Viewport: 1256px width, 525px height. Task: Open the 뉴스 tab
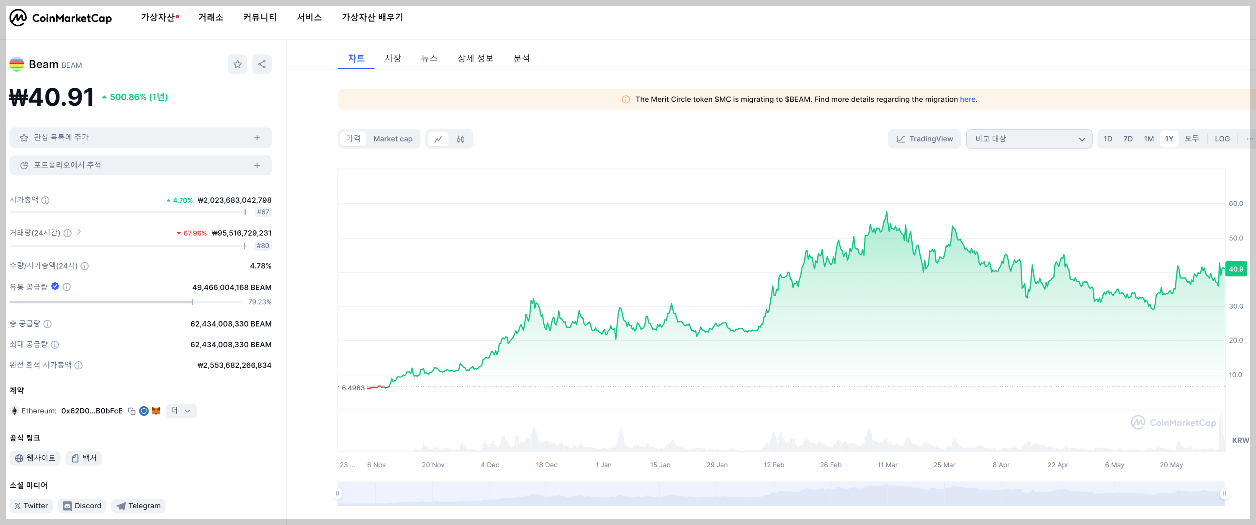pos(429,59)
